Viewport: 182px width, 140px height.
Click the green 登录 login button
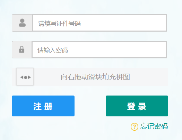click(137, 106)
